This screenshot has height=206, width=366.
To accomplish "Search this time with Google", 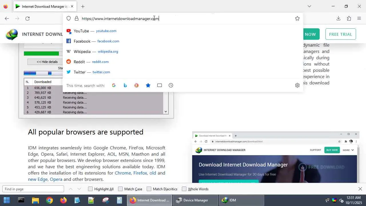I will (x=114, y=86).
